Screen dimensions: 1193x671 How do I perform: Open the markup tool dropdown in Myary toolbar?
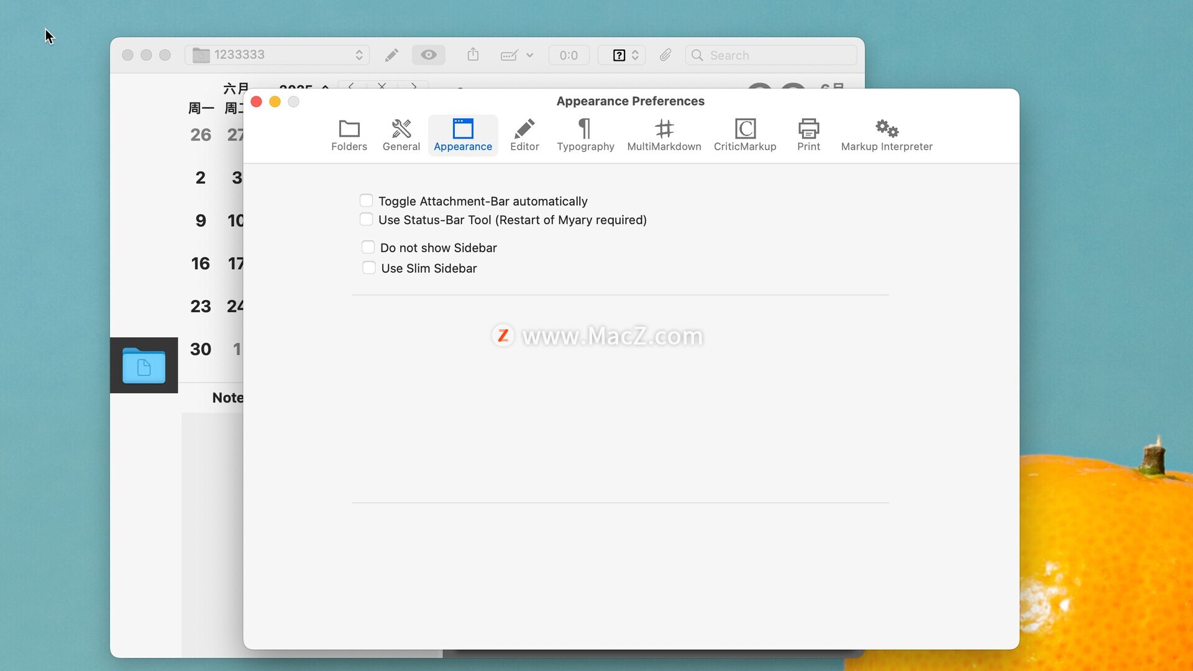click(517, 55)
